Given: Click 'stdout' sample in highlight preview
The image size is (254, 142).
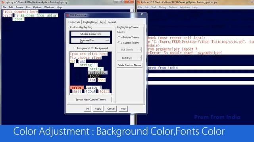Looking at the screenshot, I should (90, 91).
